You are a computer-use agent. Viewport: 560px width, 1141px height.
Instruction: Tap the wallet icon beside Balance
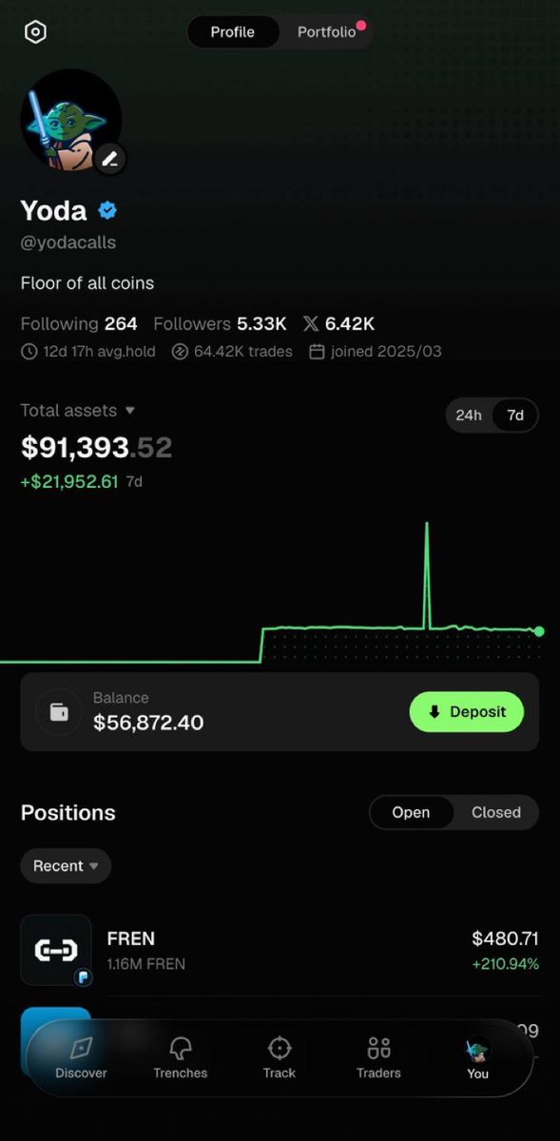click(x=59, y=711)
